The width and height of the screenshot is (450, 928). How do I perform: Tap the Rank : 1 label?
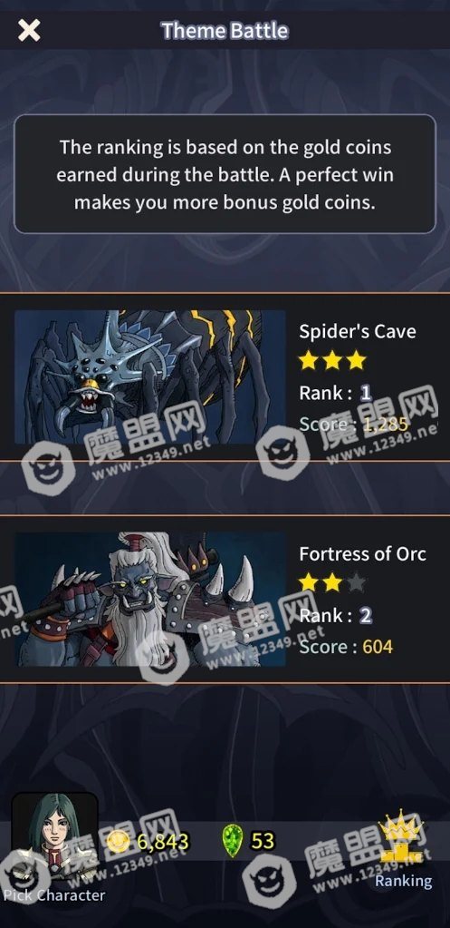[335, 393]
